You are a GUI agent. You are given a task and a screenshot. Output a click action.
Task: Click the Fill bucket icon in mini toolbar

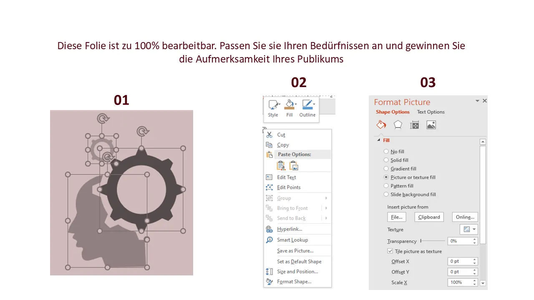point(290,105)
